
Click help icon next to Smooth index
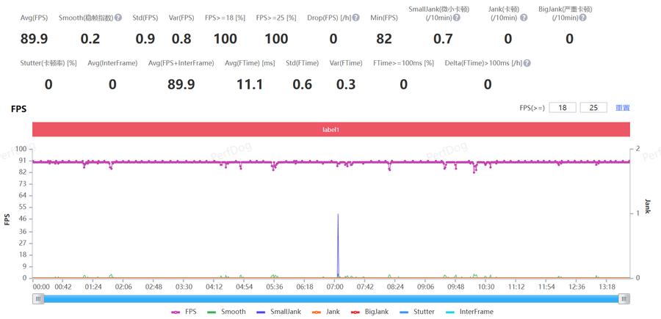[118, 18]
